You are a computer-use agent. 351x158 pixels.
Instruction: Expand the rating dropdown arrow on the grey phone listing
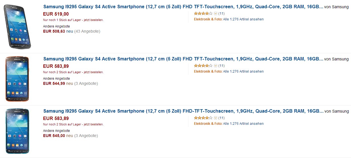pyautogui.click(x=215, y=13)
